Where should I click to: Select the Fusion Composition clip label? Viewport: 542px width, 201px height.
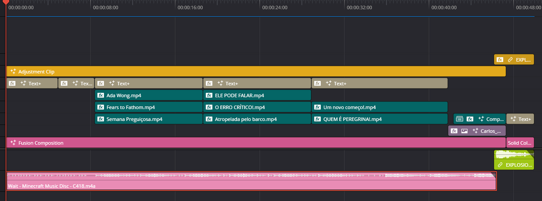[41, 143]
